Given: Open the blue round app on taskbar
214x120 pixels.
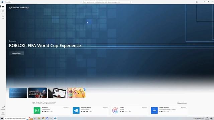Looking at the screenshot, I should (x=47, y=118).
